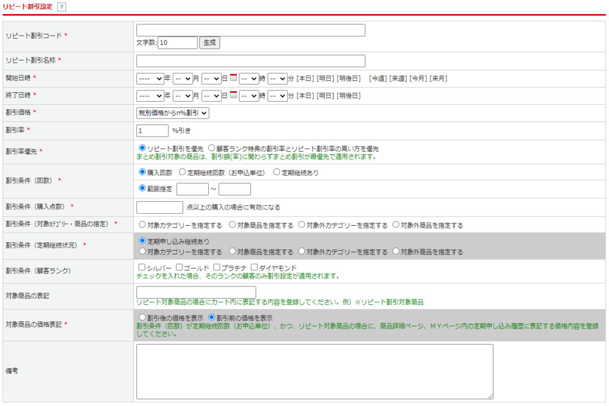Screen dimensions: 609x406
Task: Select the 定期継続回数（お申込単位） radio option
Action: click(x=183, y=172)
